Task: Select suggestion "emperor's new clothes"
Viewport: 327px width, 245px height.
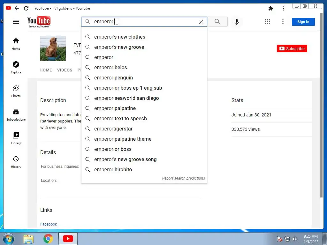Action: [144, 37]
